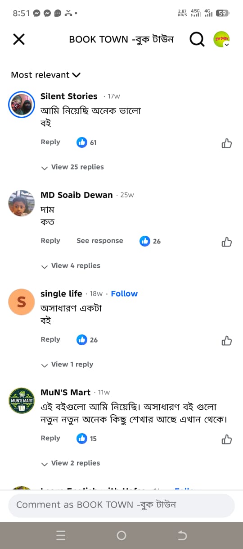Switch profile using BOOK TOWN avatar icon
Viewport: 243px width, 549px height.
pyautogui.click(x=221, y=40)
